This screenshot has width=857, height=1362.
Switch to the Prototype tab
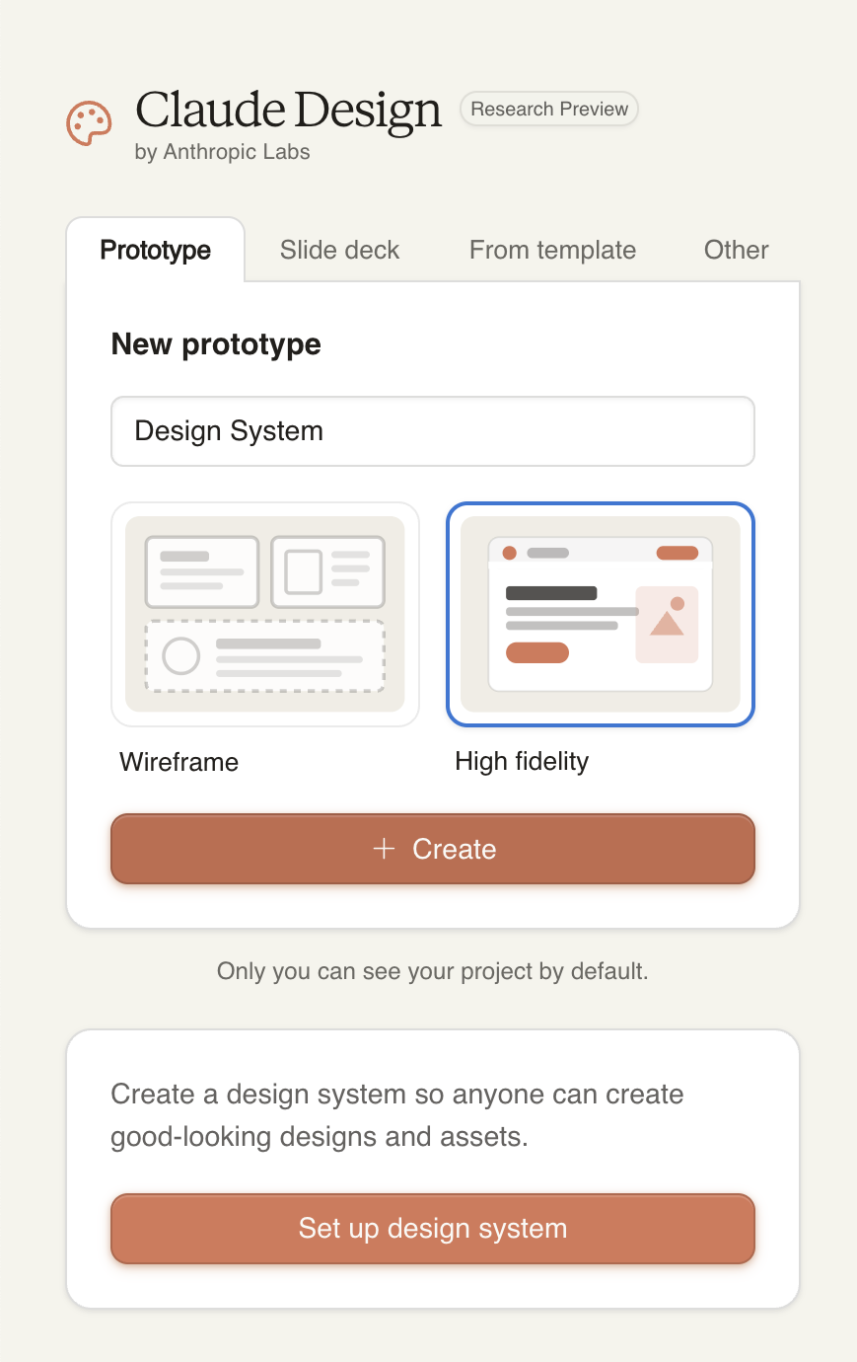[156, 251]
